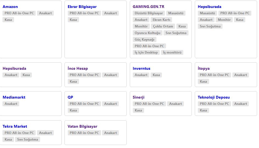The width and height of the screenshot is (259, 148).
Task: Click Anakart tag in Tekra Market card
Action: click(x=46, y=133)
